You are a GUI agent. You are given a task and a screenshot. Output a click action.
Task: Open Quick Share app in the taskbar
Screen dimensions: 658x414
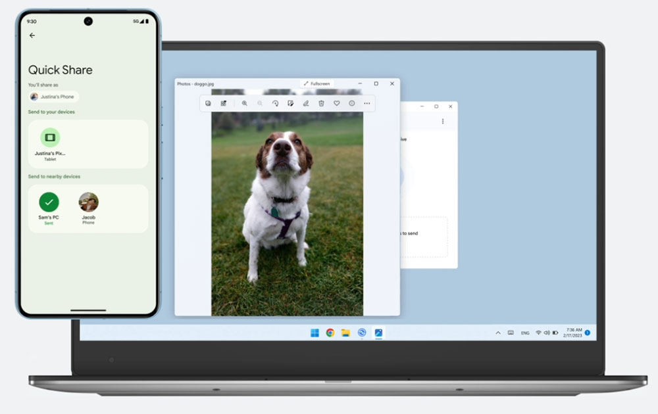pos(362,333)
